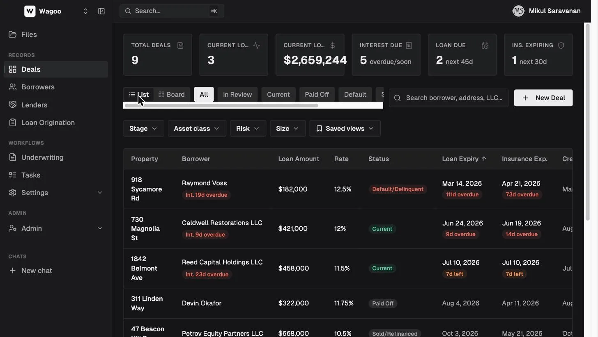Open the 918 Sycamore Rd deal

(146, 189)
